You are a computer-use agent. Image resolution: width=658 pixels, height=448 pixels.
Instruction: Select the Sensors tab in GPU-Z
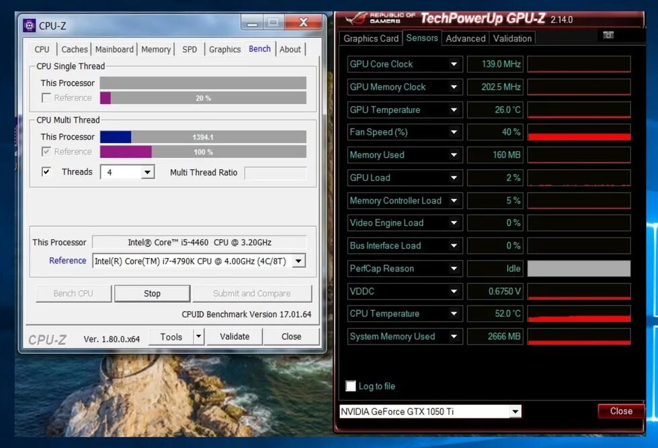(x=421, y=38)
